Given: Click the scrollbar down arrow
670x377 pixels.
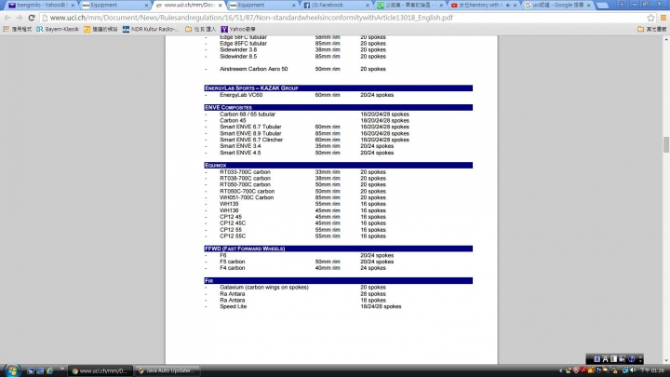Looking at the screenshot, I should pyautogui.click(x=665, y=361).
